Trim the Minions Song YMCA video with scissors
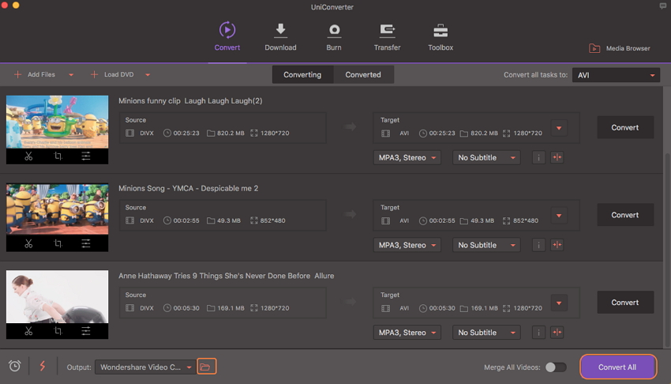Viewport: 671px width, 384px height. (28, 243)
